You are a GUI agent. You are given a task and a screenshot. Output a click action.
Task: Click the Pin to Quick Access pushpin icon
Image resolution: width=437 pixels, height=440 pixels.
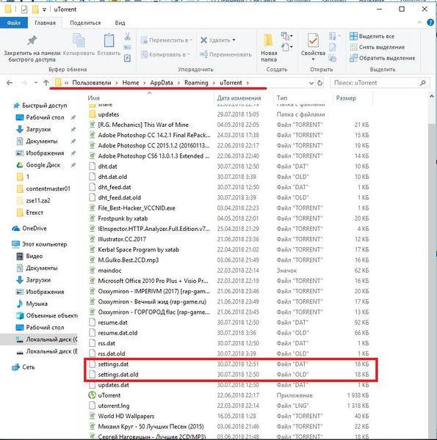[32, 40]
